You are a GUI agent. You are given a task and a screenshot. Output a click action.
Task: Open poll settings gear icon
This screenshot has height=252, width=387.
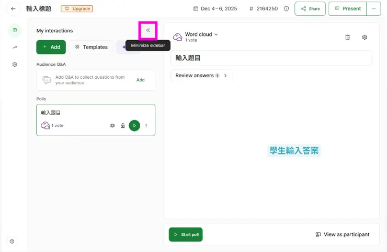[x=365, y=37]
